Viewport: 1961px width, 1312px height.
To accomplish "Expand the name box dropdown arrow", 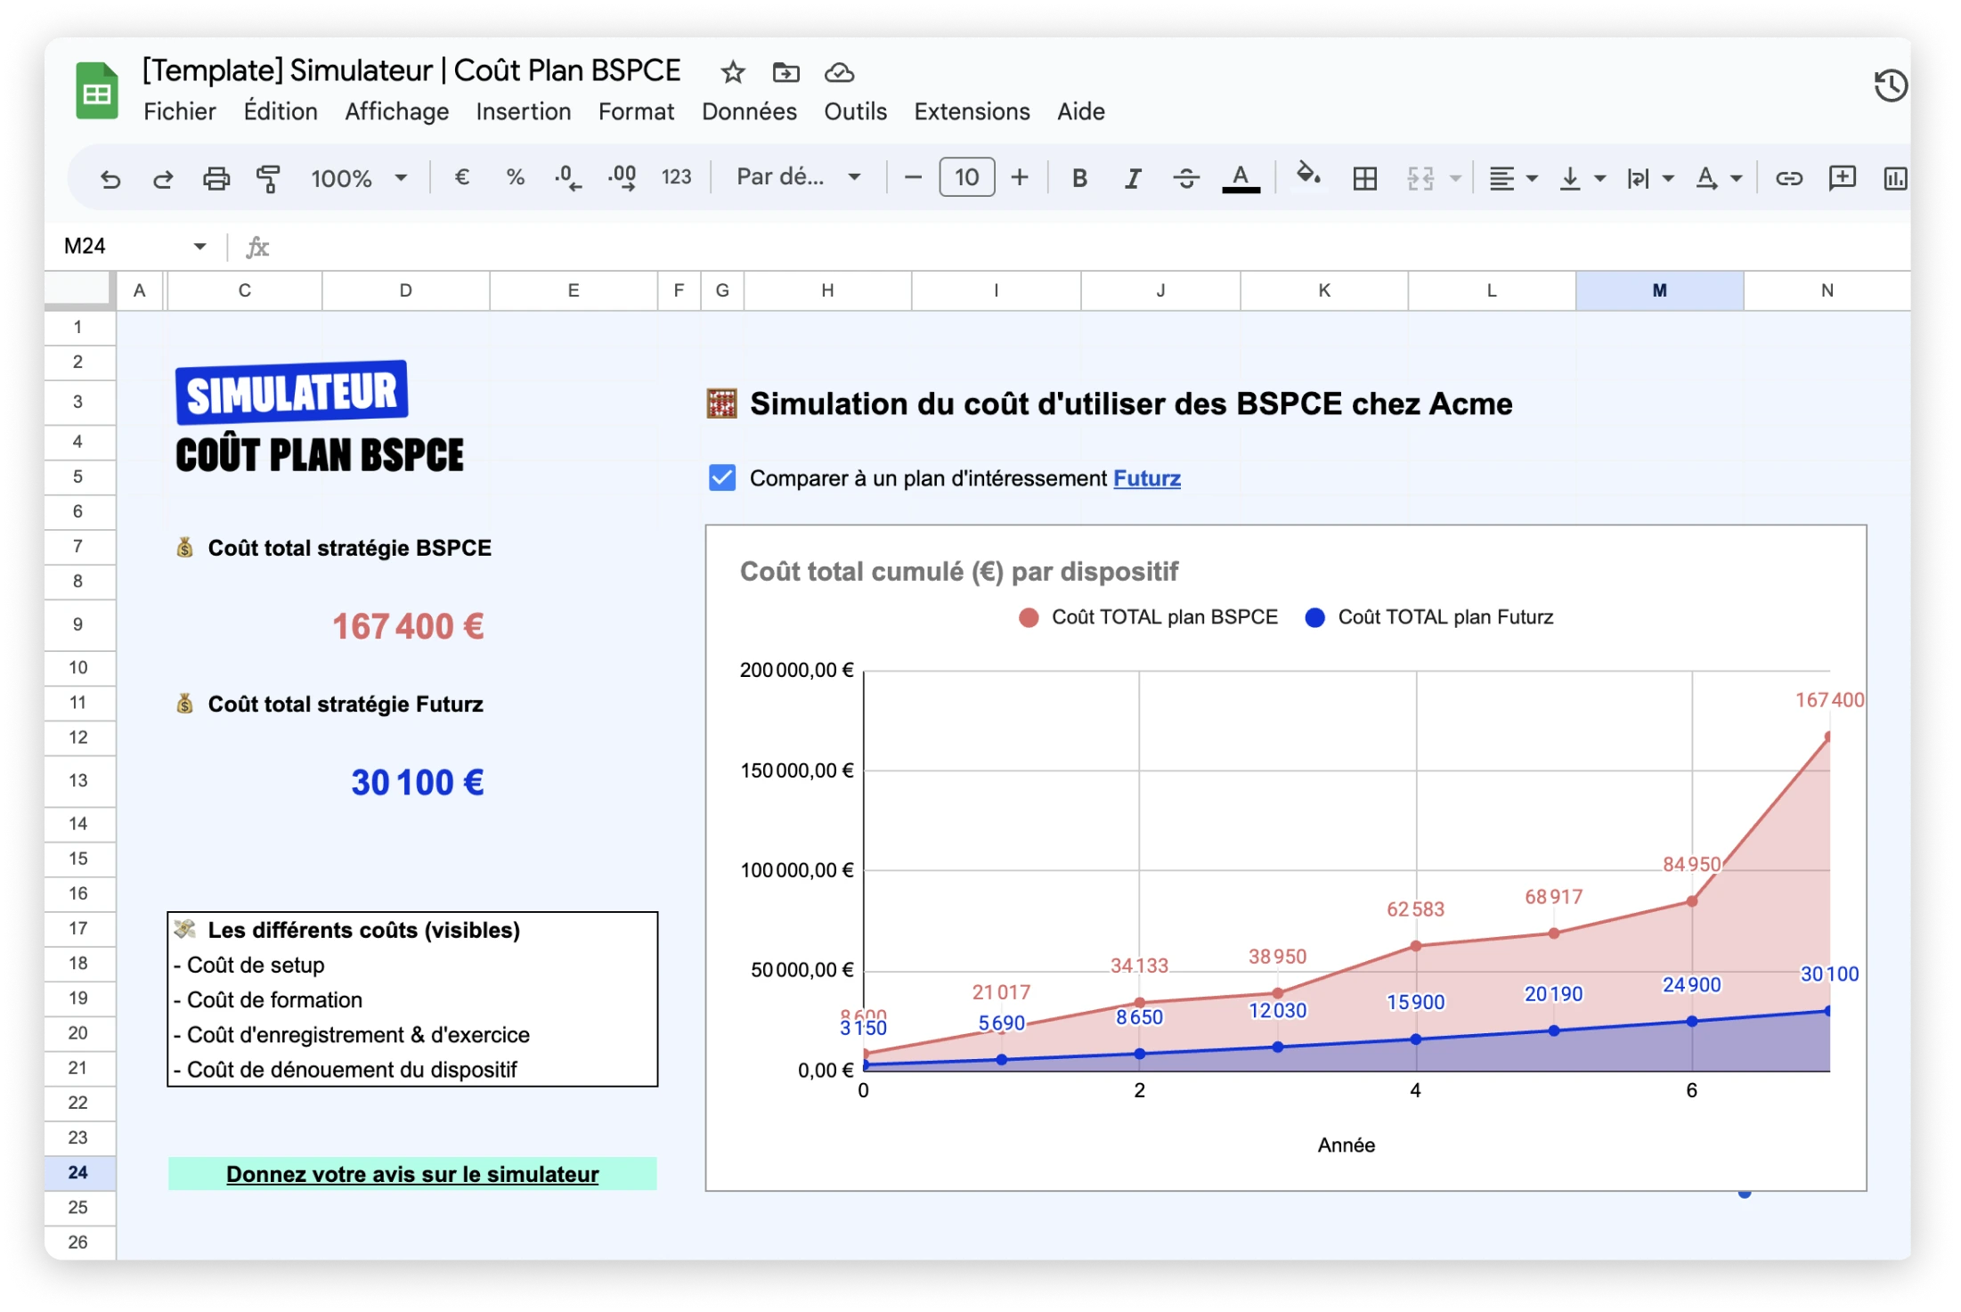I will [x=199, y=246].
